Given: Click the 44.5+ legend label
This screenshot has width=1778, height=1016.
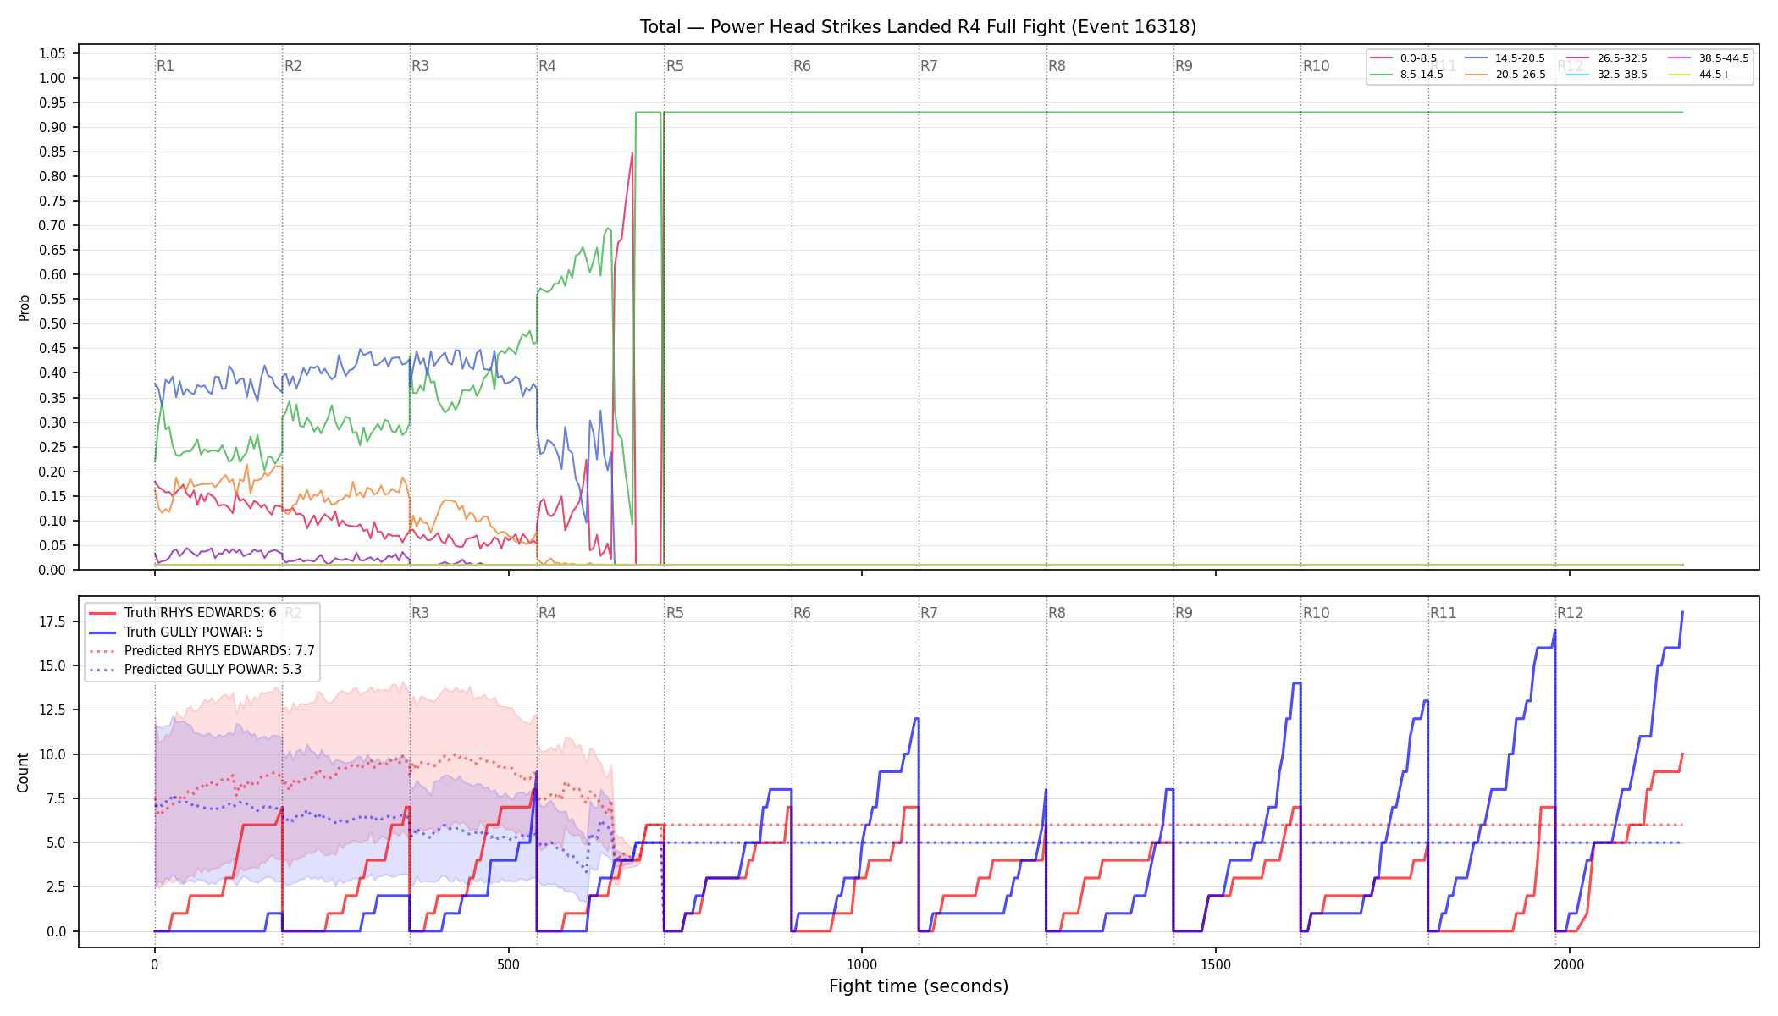Looking at the screenshot, I should 1714,75.
